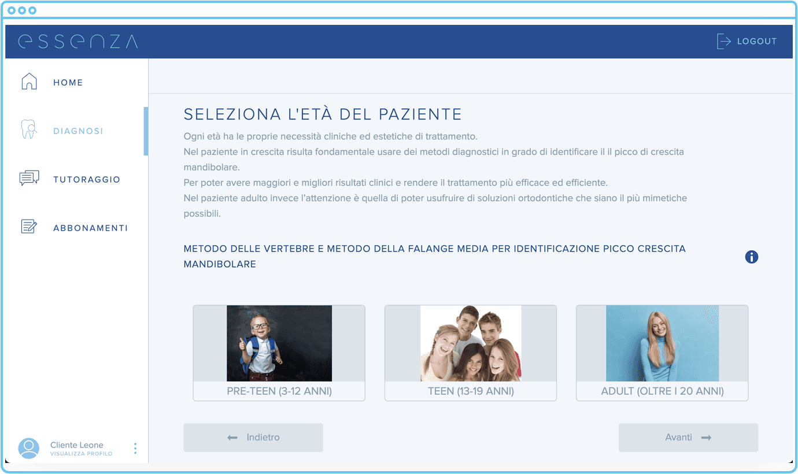Viewport: 798px width, 474px height.
Task: Open the TUTORAGGIO section
Action: click(87, 180)
